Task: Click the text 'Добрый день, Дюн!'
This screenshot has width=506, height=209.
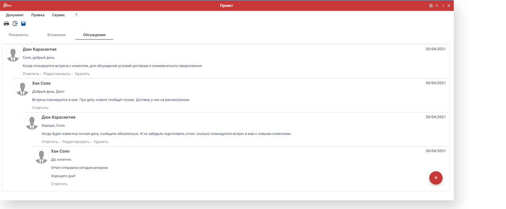Action: click(48, 92)
